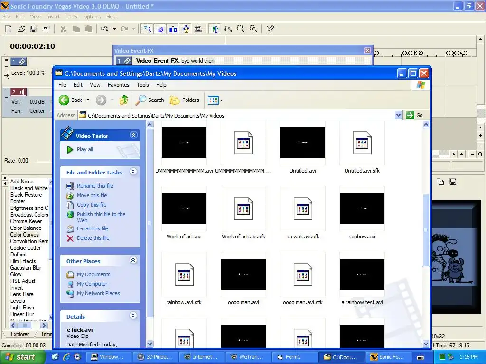Open Vegas Tools menu
Viewport: 486px width, 364px height.
click(71, 17)
